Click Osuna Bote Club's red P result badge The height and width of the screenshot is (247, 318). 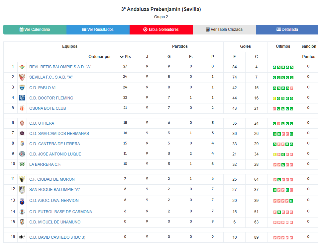274,109
